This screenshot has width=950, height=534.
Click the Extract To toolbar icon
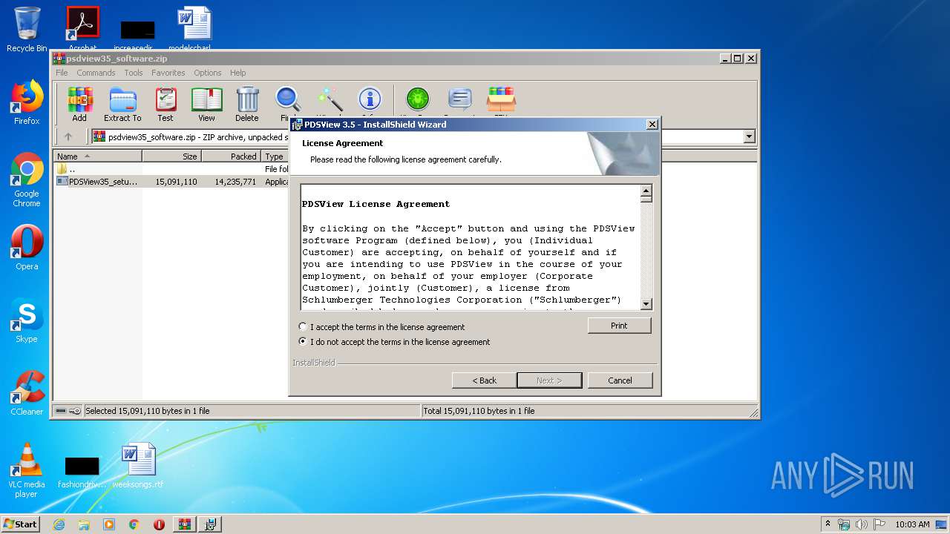[x=122, y=104]
